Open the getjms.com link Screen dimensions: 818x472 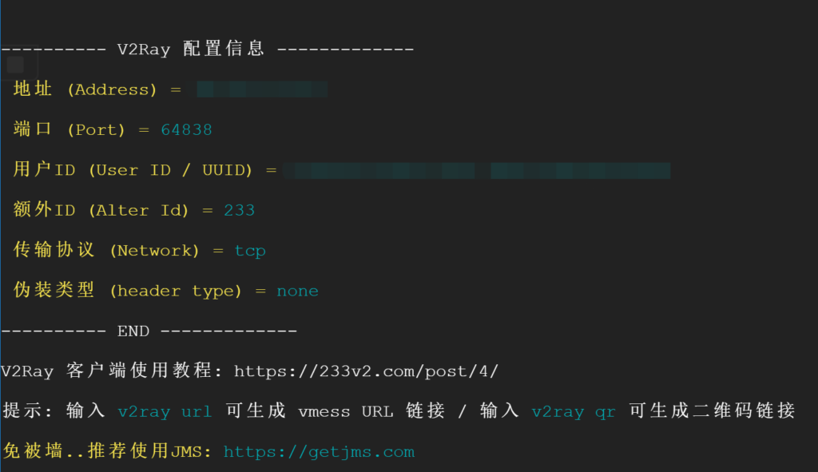[319, 452]
